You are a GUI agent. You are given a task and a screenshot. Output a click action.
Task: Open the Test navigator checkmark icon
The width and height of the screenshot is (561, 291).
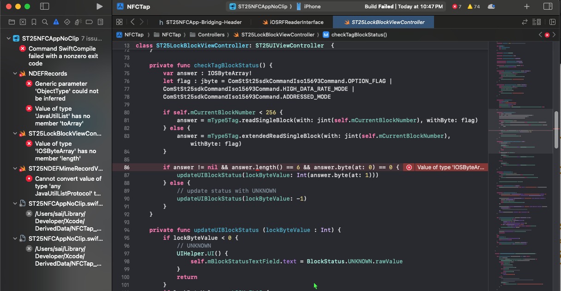point(67,22)
